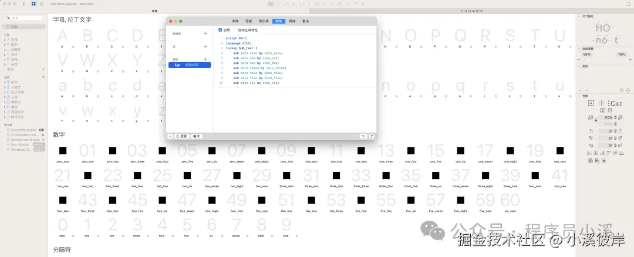
Task: Expand the 拉丁字母 language group
Action: point(5,92)
